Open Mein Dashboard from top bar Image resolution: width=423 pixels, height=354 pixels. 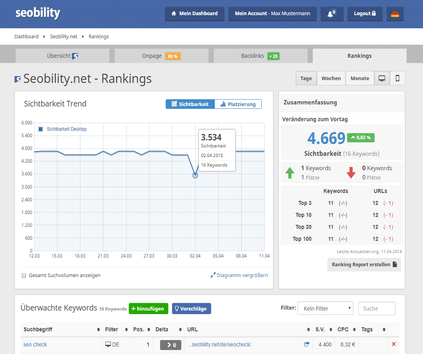click(x=194, y=14)
